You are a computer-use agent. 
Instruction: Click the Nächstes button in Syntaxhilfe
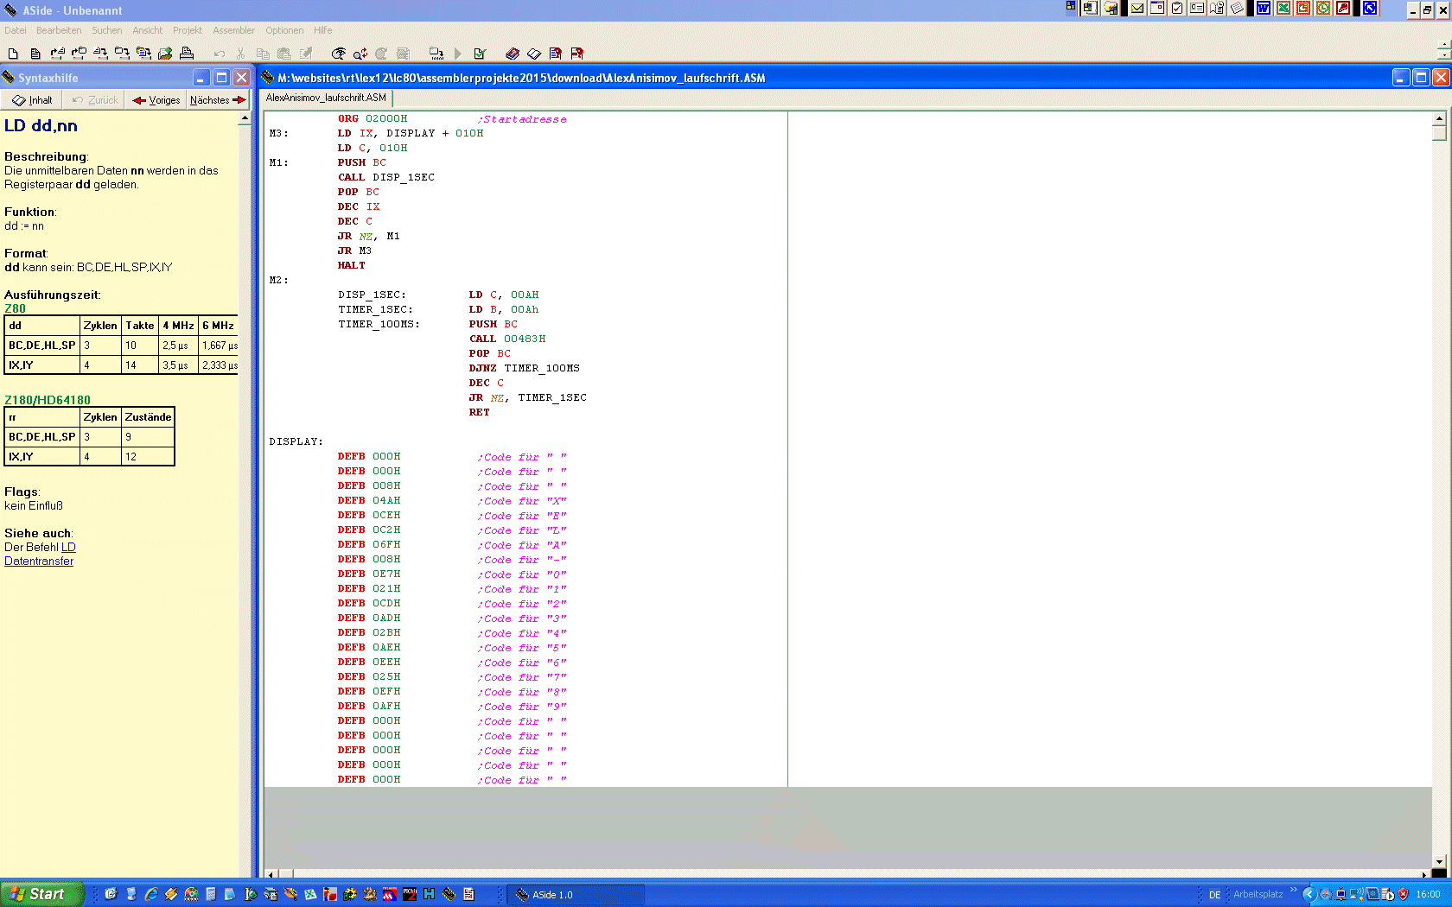218,100
